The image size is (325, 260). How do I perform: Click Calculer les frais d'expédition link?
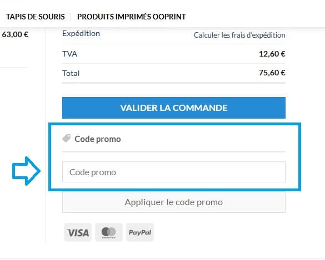coord(239,35)
